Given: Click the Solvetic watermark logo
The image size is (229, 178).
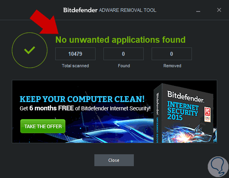Looking at the screenshot, I should pyautogui.click(x=218, y=167).
